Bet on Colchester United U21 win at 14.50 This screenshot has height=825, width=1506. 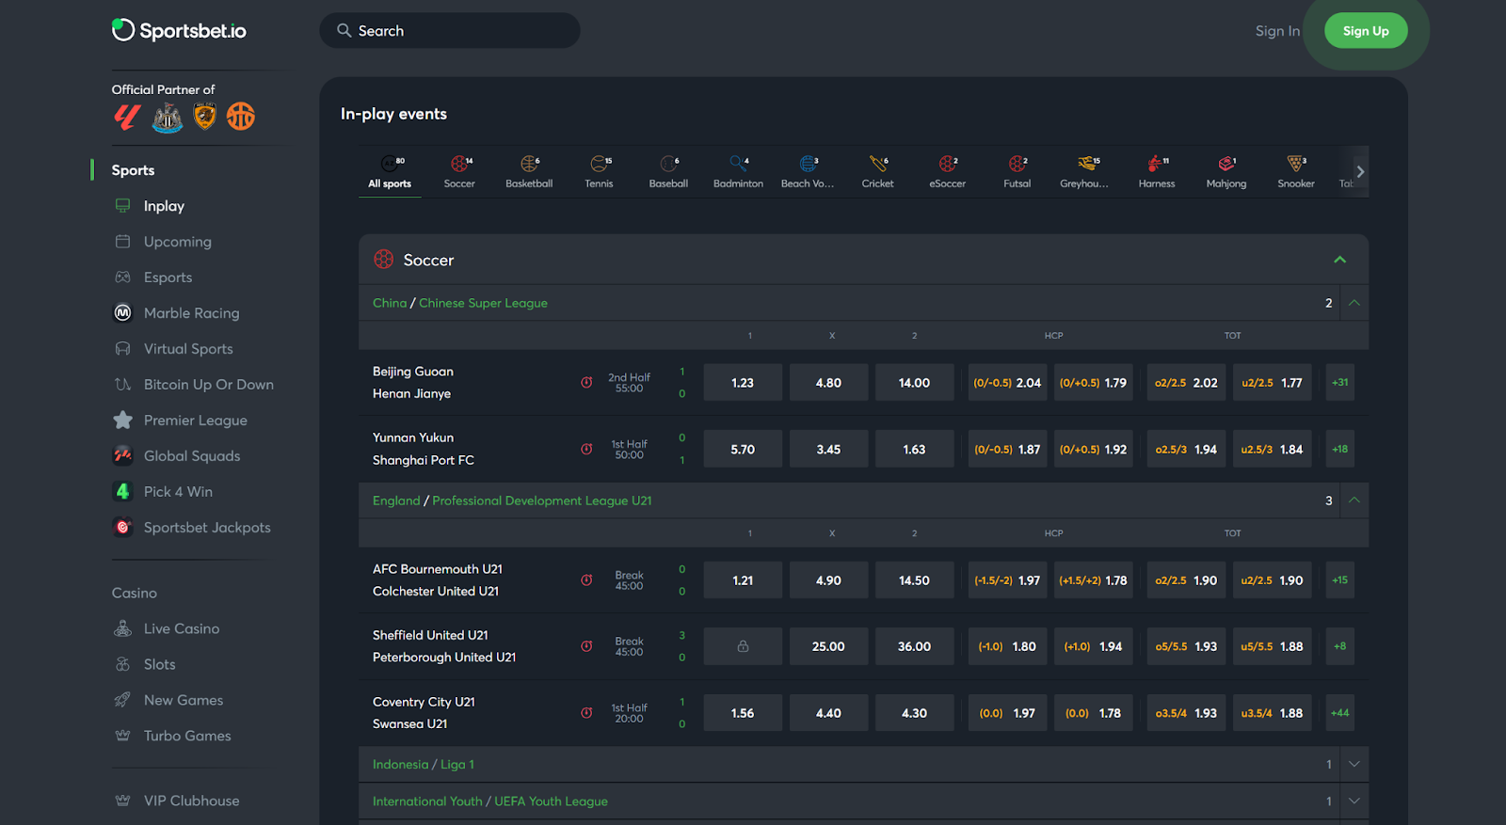[x=914, y=580]
